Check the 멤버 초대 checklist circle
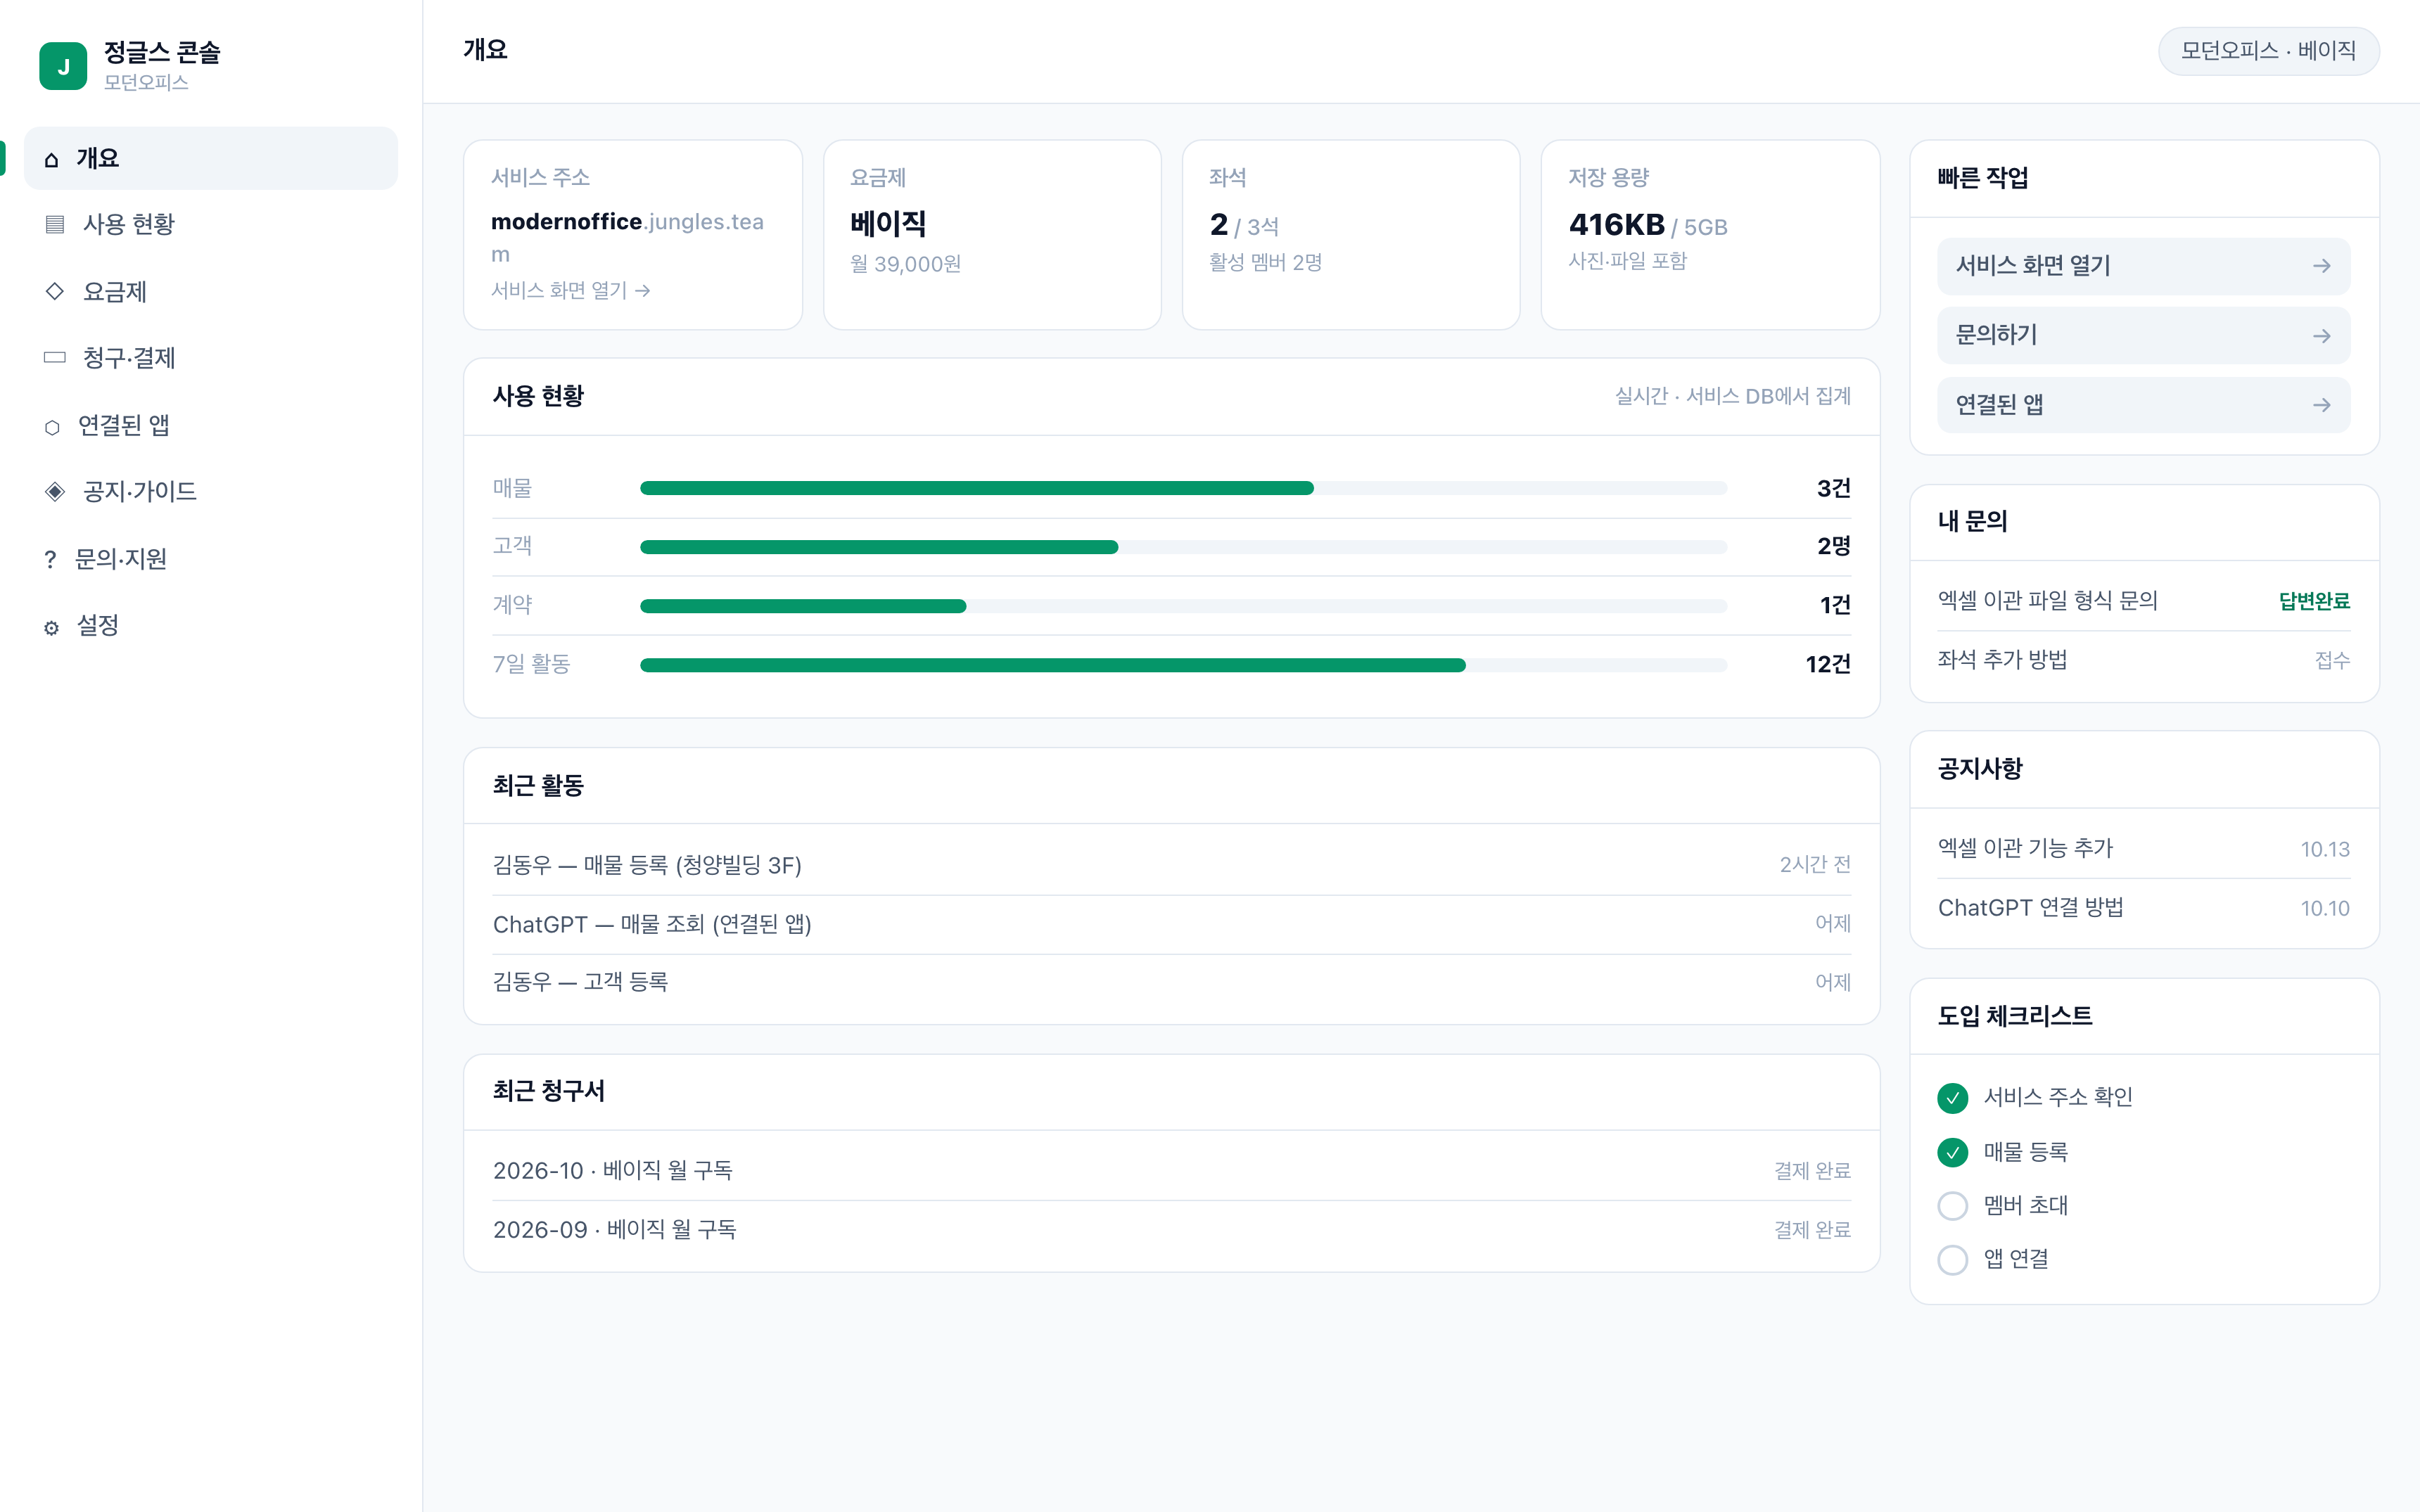The height and width of the screenshot is (1512, 2420). [1952, 1206]
